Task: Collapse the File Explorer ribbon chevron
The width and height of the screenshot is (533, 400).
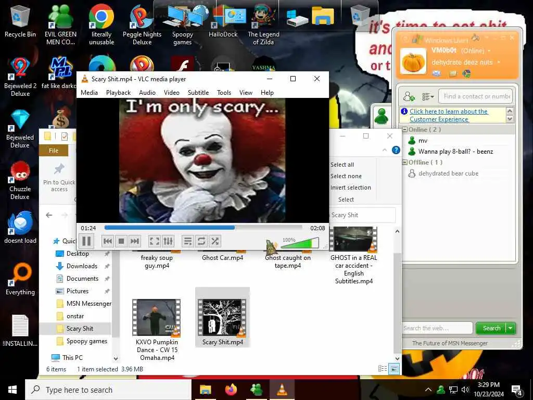Action: coord(385,149)
